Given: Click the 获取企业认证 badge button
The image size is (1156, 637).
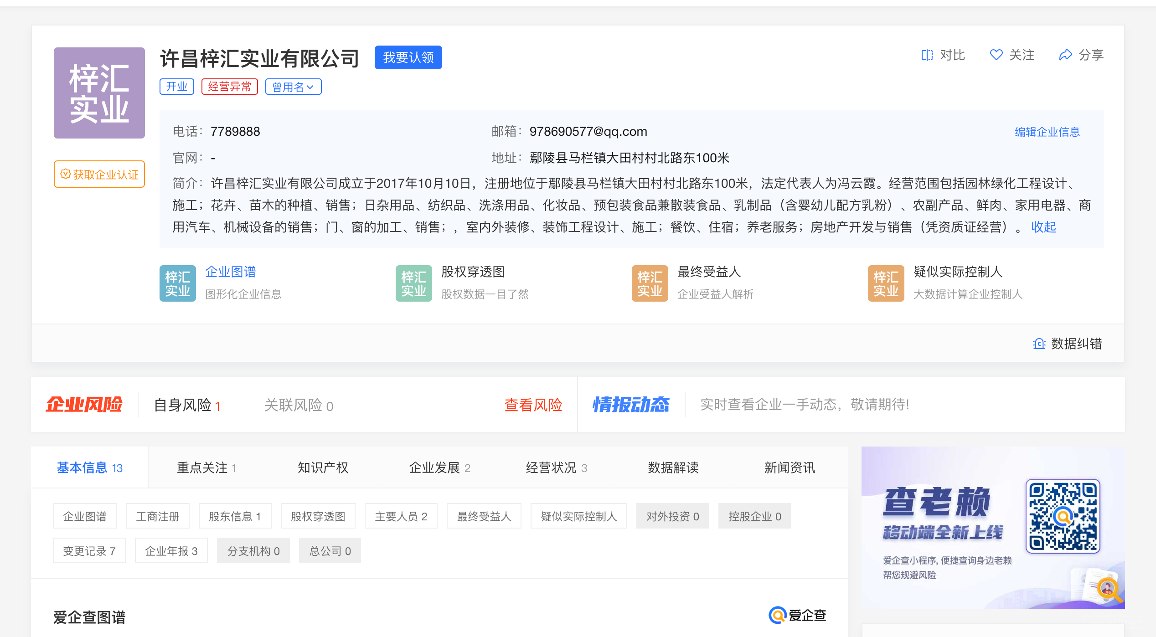Looking at the screenshot, I should pyautogui.click(x=99, y=175).
